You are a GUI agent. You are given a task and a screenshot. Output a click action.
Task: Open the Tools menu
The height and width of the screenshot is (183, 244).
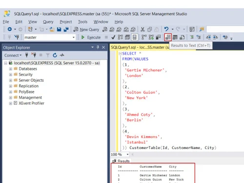[x=82, y=22]
